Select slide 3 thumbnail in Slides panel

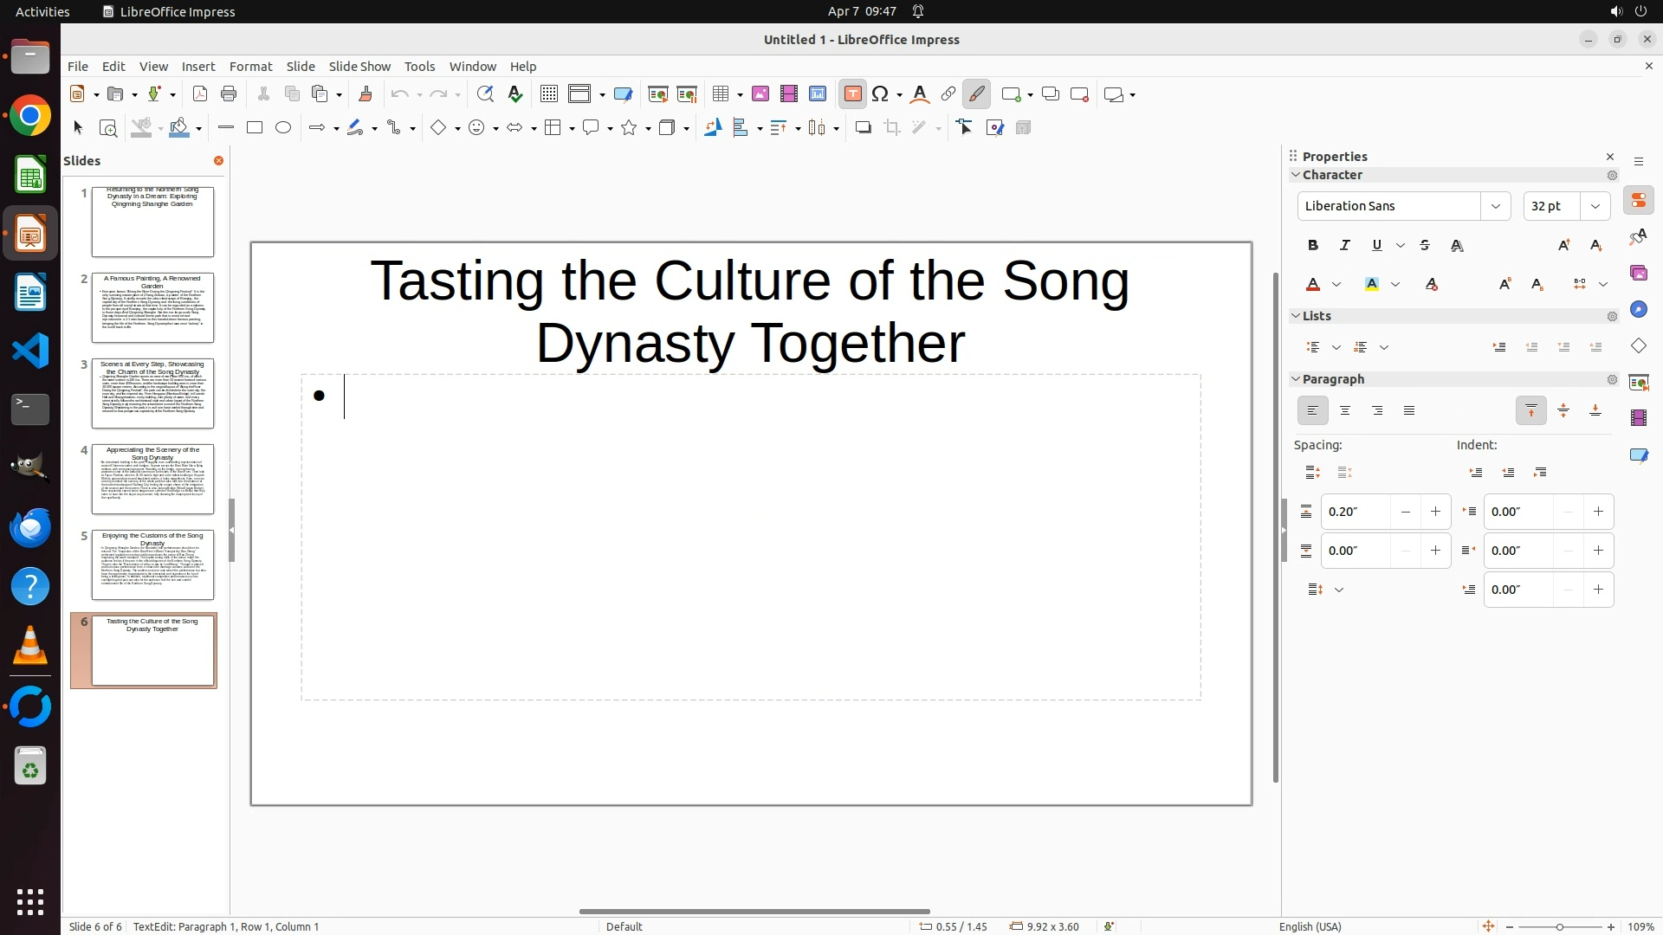point(152,394)
